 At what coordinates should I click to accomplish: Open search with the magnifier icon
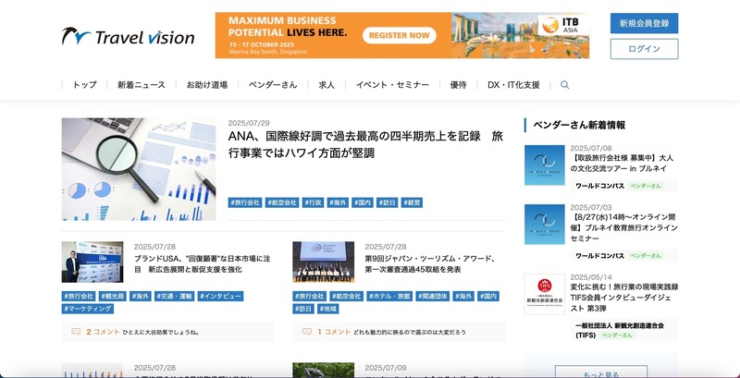pos(565,85)
